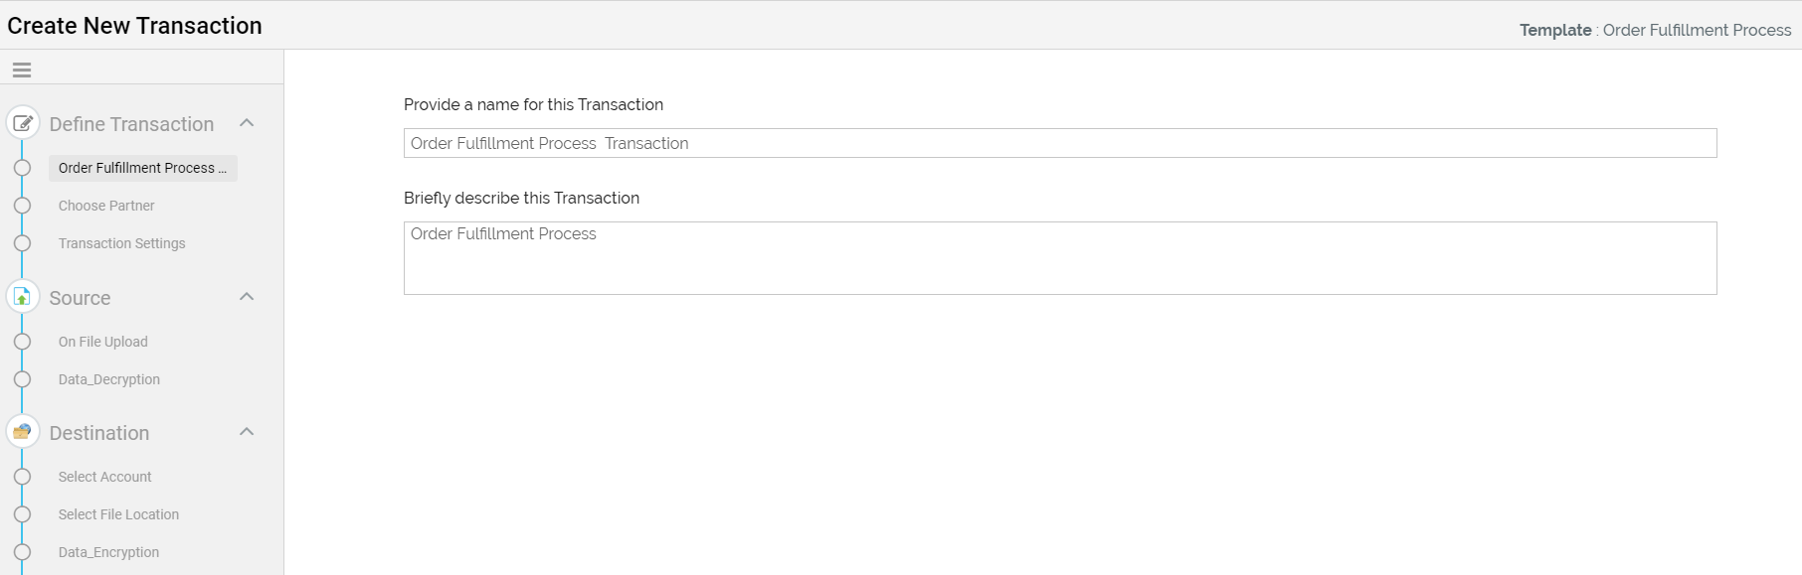This screenshot has width=1802, height=575.
Task: Click the hamburger menu icon
Action: (x=22, y=70)
